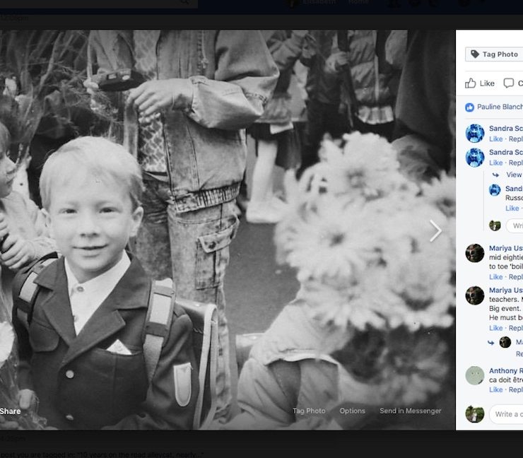
Task: Click the speech-bubble comment icon
Action: [x=508, y=83]
